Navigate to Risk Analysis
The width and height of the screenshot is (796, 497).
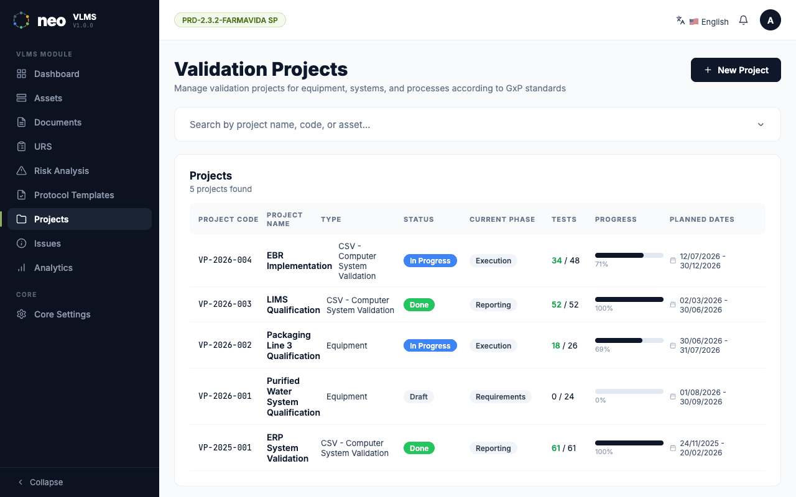[80, 171]
